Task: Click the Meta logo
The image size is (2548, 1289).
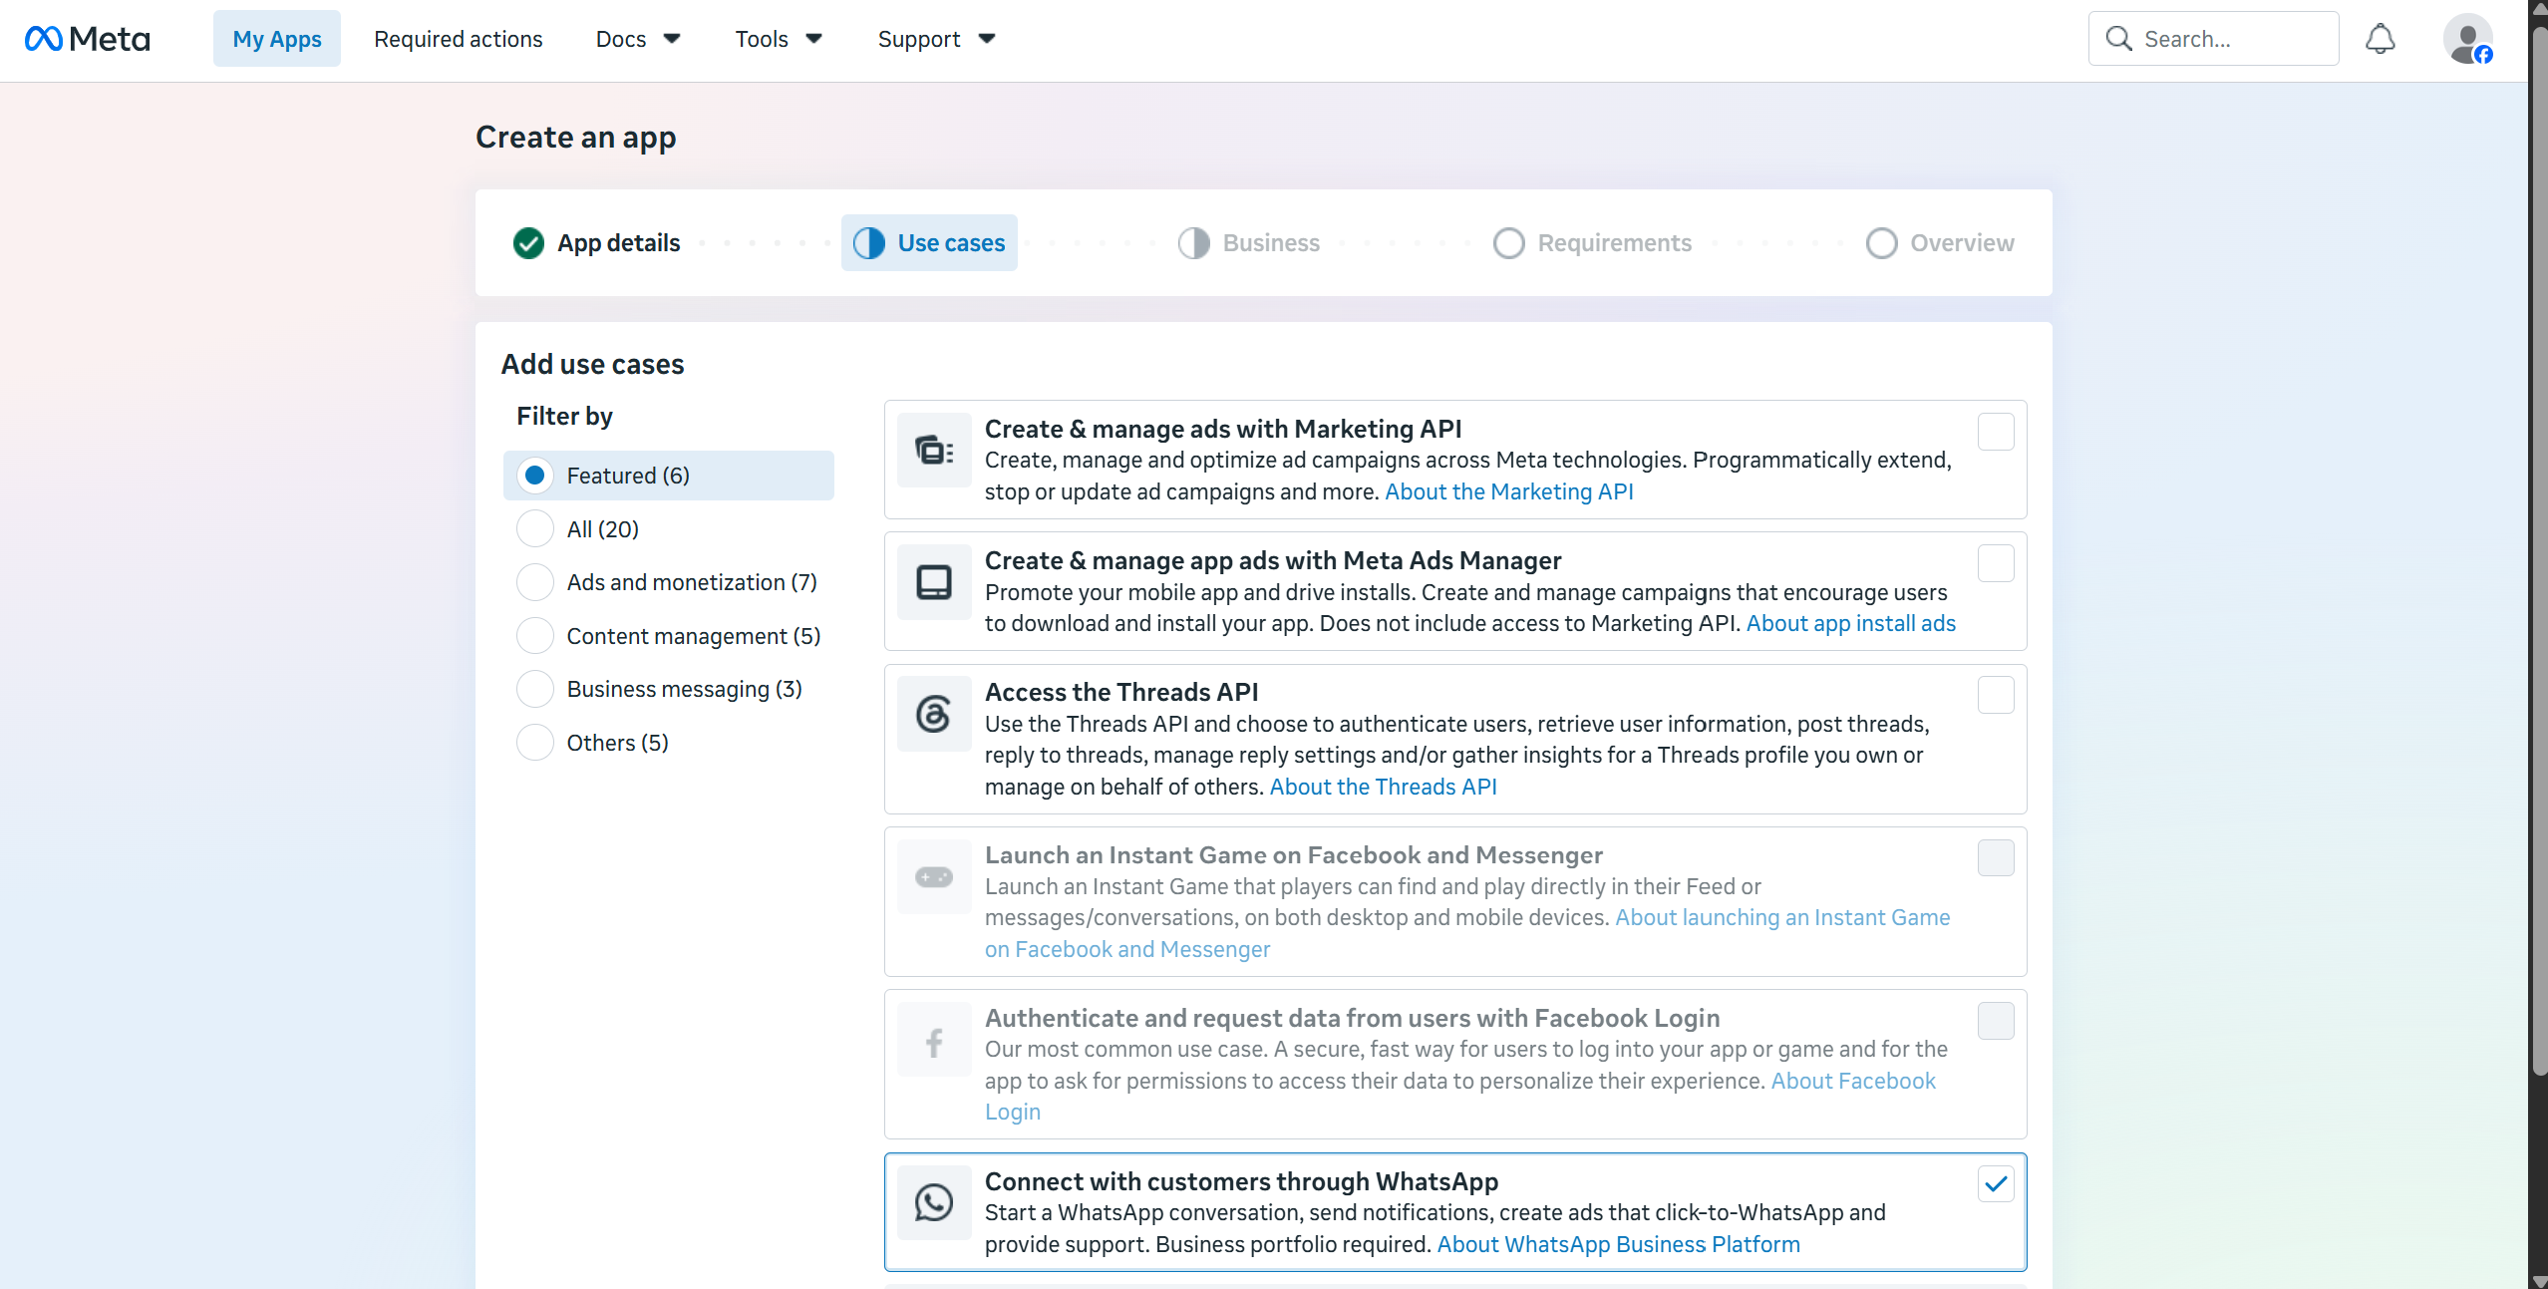Action: click(87, 39)
